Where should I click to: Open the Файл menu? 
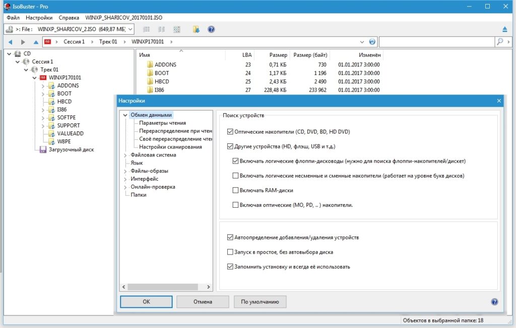click(x=13, y=18)
